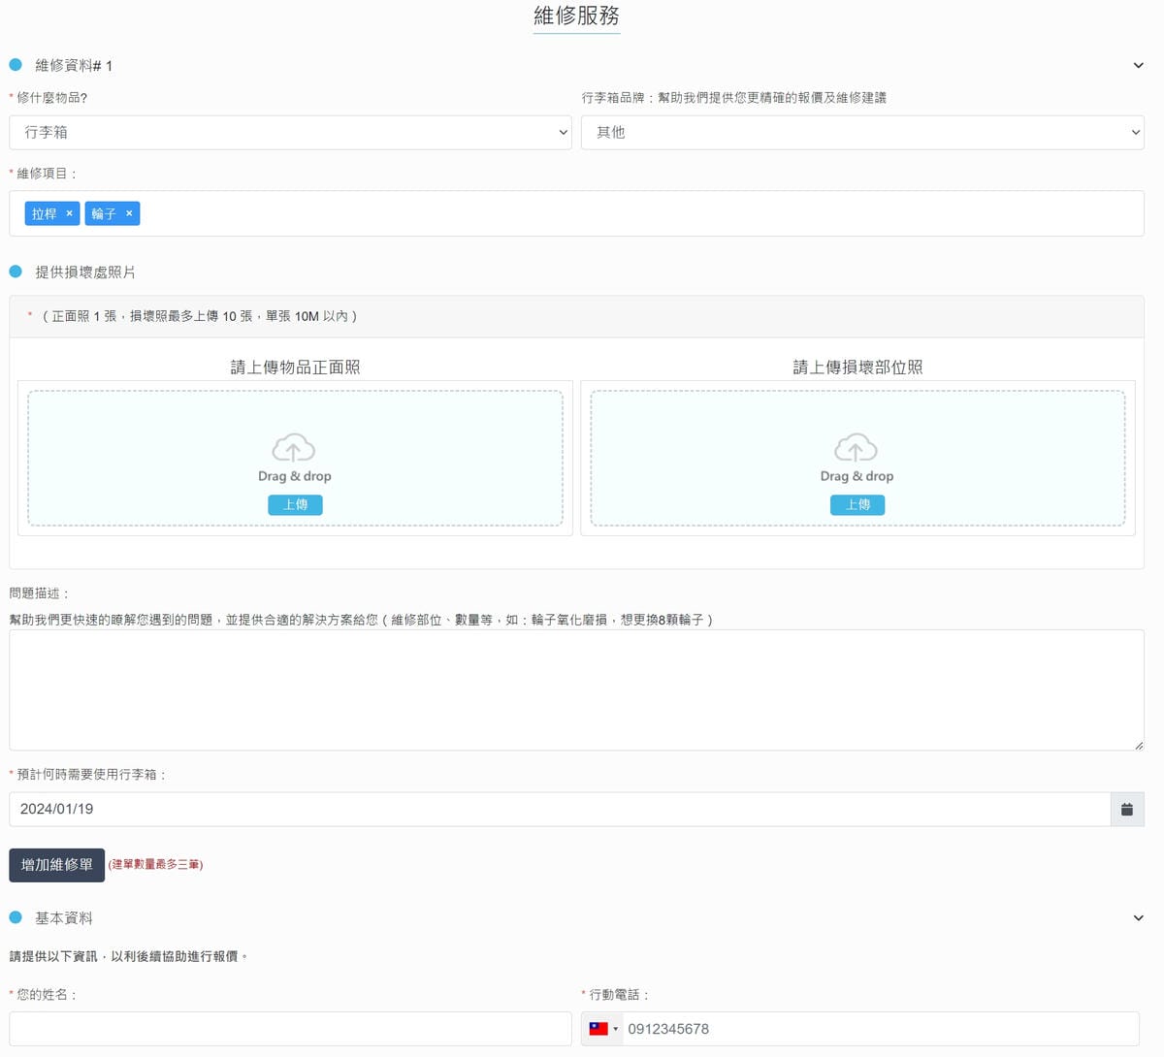1164x1057 pixels.
Task: Click the 建單數量最多三筆 note
Action: click(155, 865)
